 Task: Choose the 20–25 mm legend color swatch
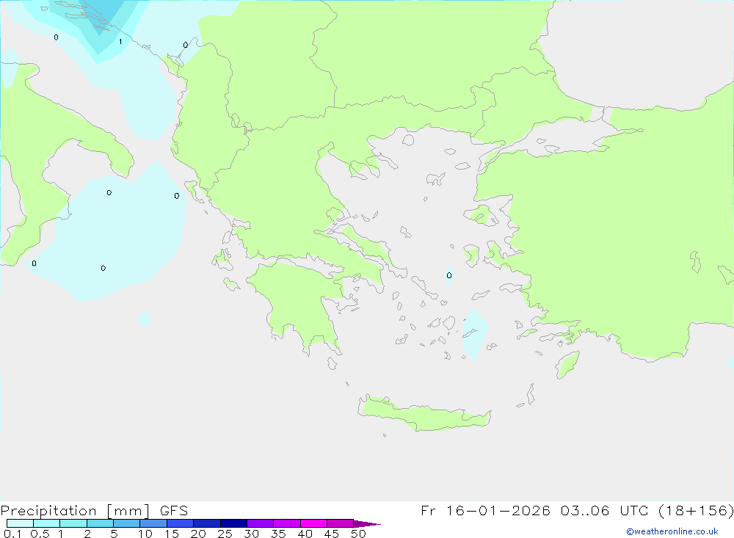(206, 523)
